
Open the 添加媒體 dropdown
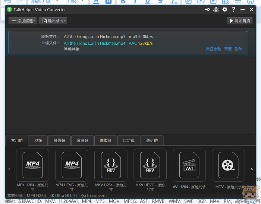coord(23,21)
